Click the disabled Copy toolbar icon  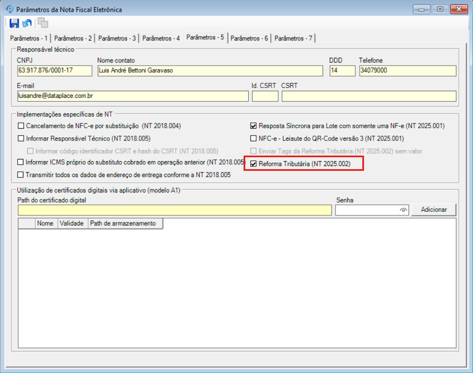pos(43,23)
